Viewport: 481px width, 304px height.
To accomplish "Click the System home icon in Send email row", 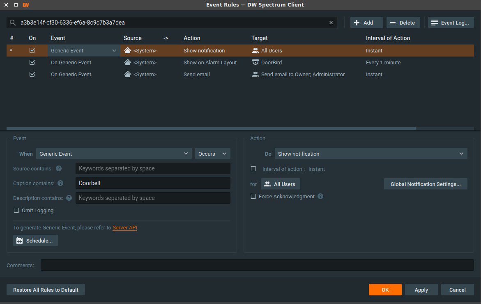I will 128,74.
